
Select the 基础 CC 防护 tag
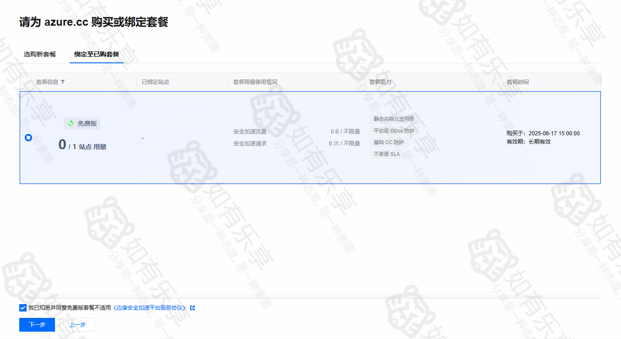[x=389, y=142]
